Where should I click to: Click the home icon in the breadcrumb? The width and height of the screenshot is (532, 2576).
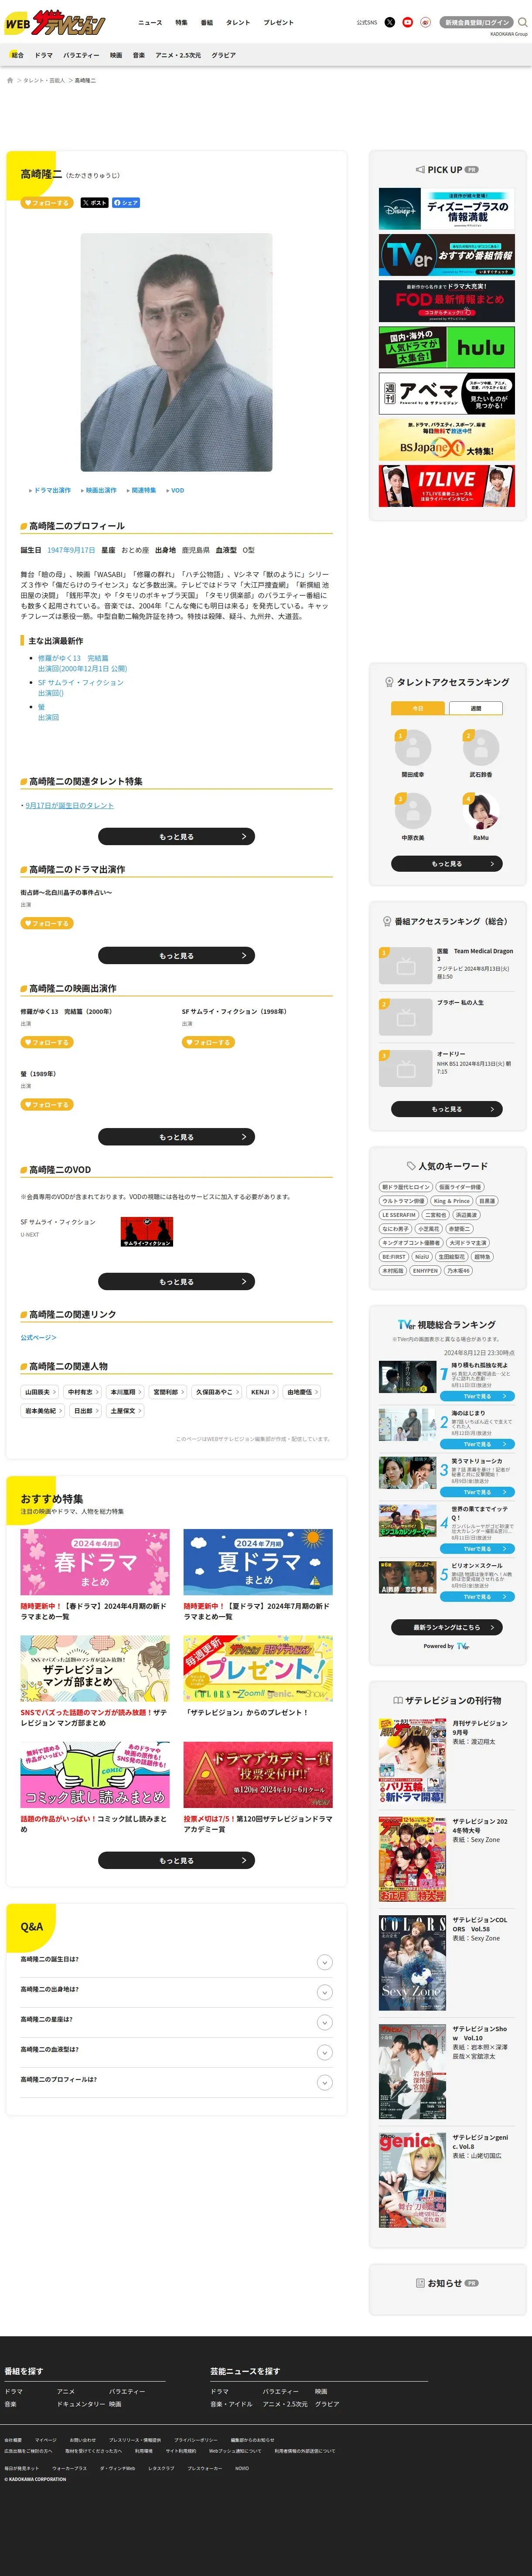[x=10, y=80]
